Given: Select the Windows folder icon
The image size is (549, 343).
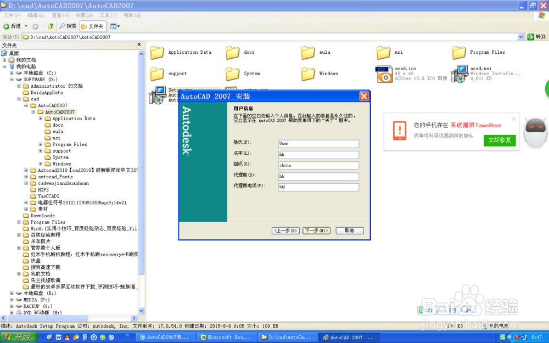Looking at the screenshot, I should click(x=308, y=74).
